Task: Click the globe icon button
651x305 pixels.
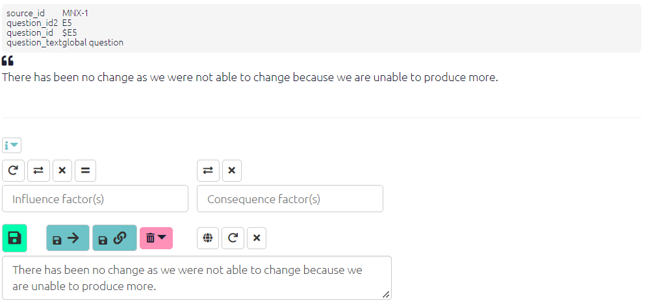Action: click(x=208, y=238)
